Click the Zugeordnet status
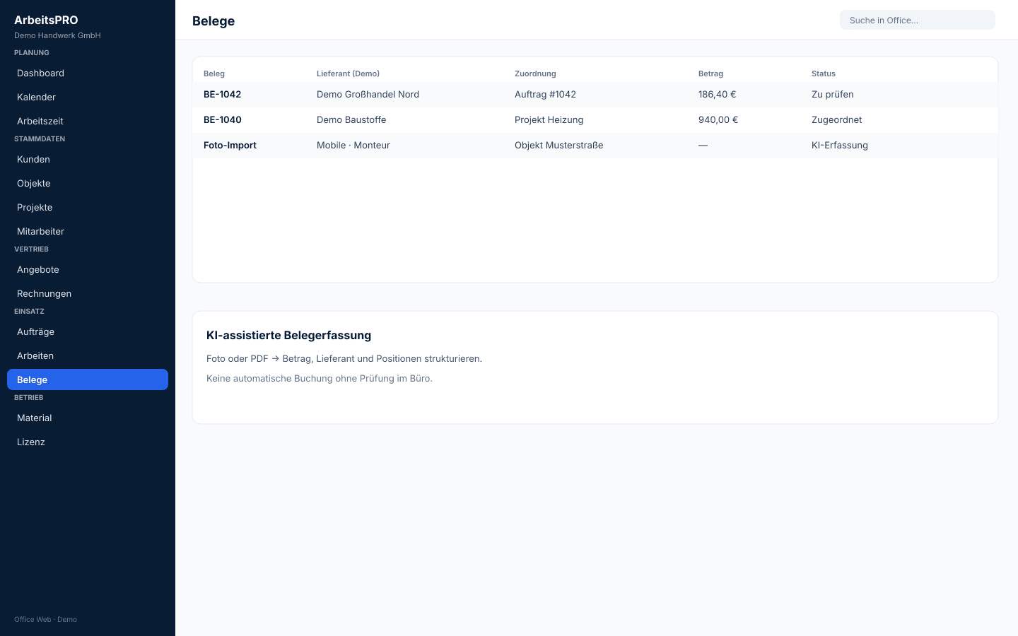The width and height of the screenshot is (1018, 636). coord(837,120)
